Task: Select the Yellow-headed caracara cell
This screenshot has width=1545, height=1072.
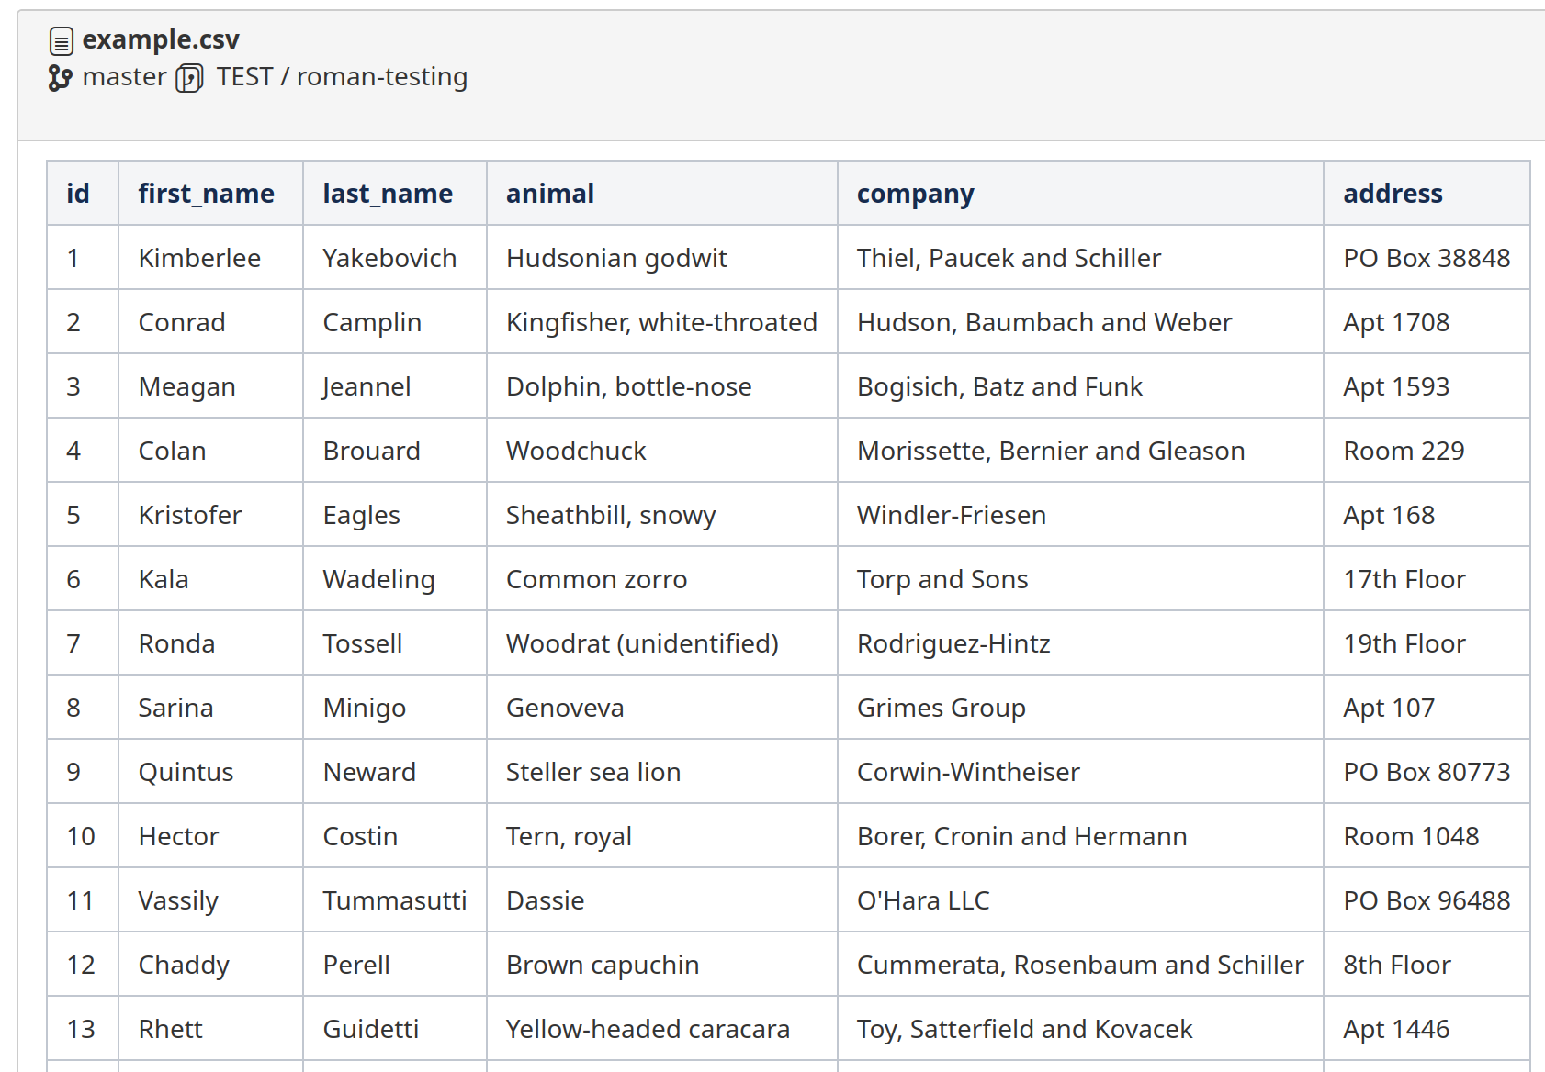Action: click(648, 1029)
